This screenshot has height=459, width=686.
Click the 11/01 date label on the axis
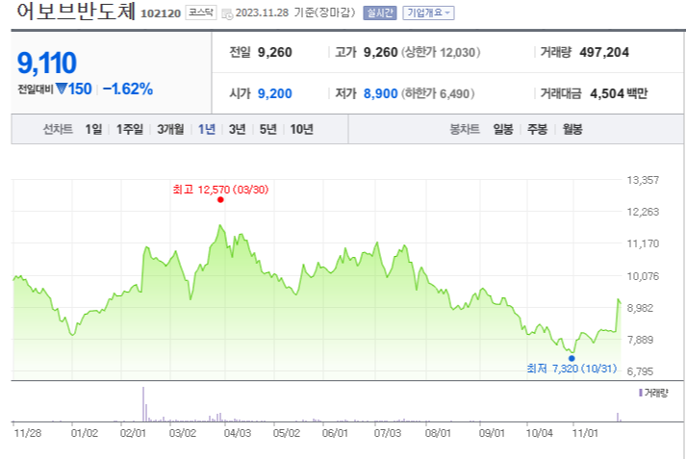coord(585,433)
